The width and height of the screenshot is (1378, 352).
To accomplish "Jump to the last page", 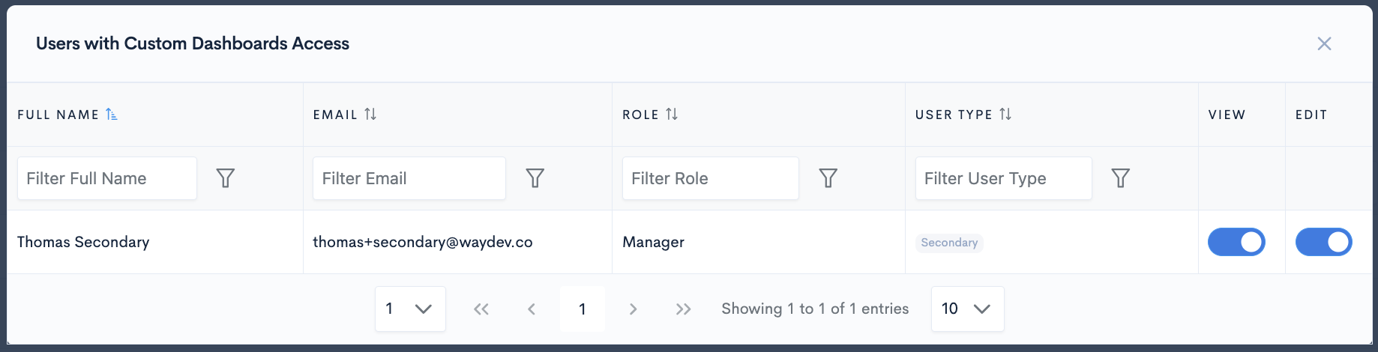I will point(683,309).
